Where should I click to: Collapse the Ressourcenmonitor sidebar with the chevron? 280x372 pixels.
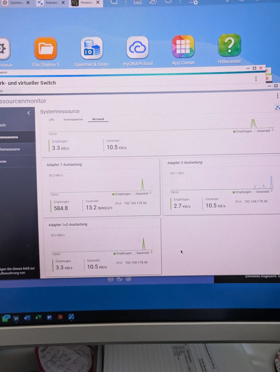click(x=29, y=113)
